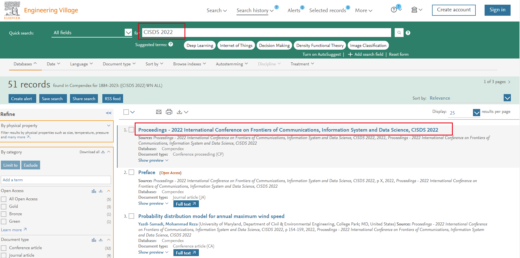Click Sign in button

point(497,10)
